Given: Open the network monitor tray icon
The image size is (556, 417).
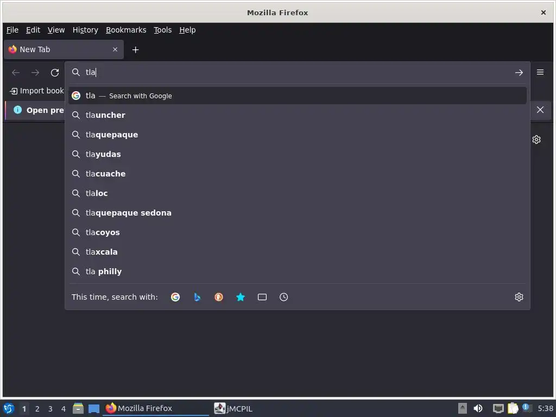Looking at the screenshot, I should pyautogui.click(x=498, y=409).
